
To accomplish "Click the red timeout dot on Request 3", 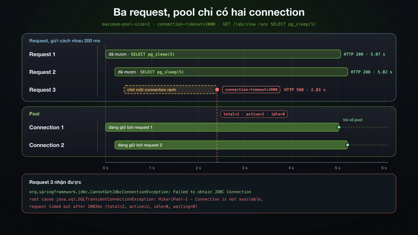I will 217,90.
